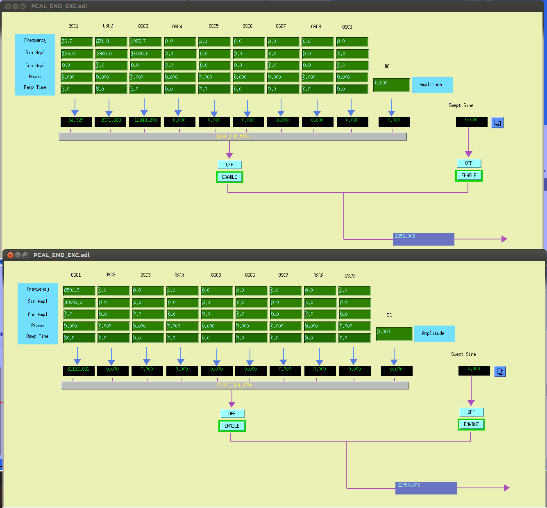
Task: Toggle oscillator sum ENABLE in upper window
Action: pos(229,177)
